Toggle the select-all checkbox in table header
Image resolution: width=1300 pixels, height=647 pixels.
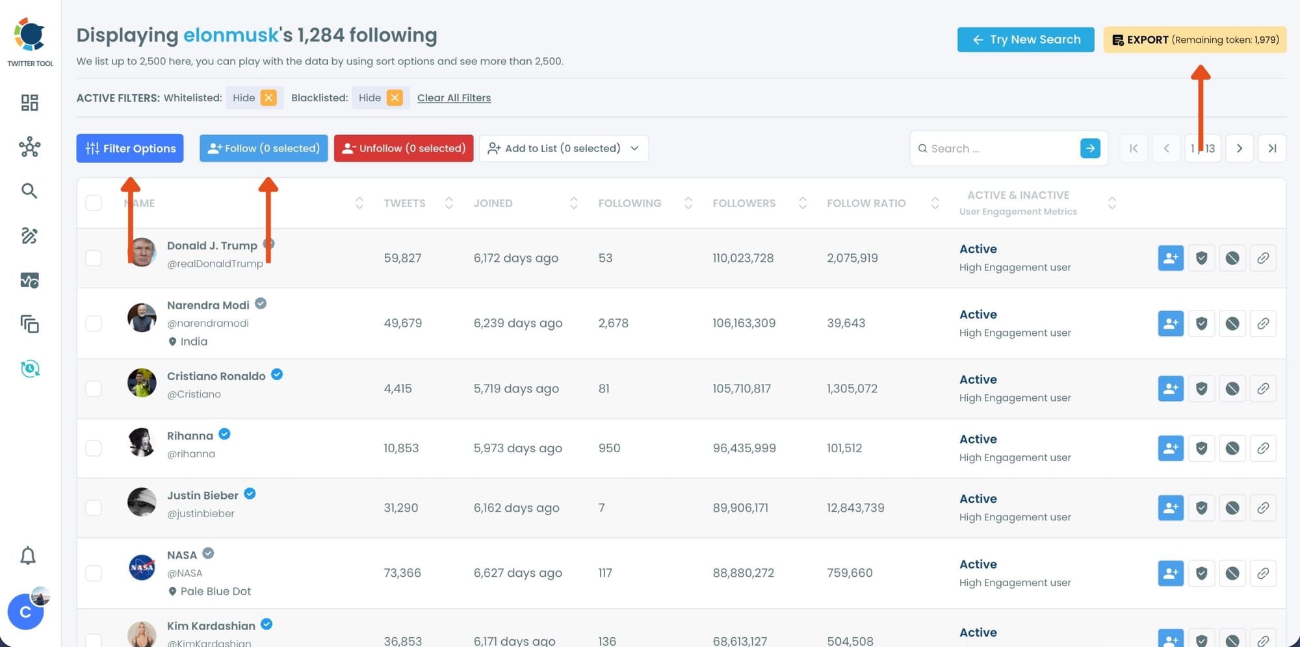94,203
